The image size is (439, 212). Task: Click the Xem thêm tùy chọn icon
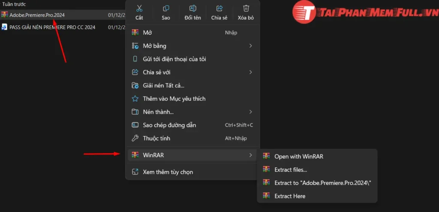click(135, 172)
